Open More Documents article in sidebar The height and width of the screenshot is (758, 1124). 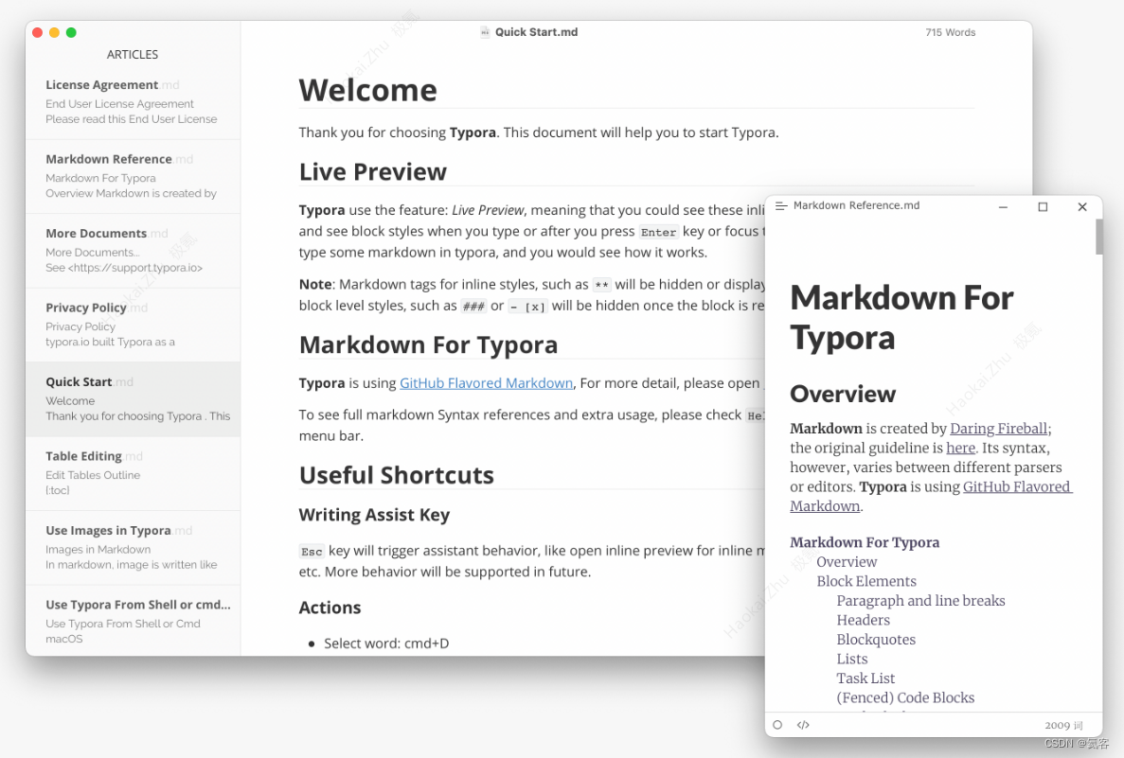[133, 251]
